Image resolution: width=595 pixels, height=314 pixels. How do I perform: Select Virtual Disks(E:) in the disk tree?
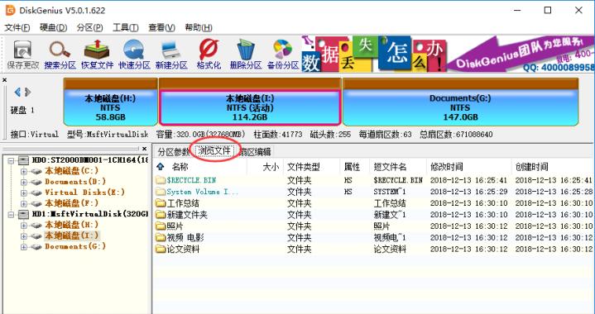coord(84,193)
